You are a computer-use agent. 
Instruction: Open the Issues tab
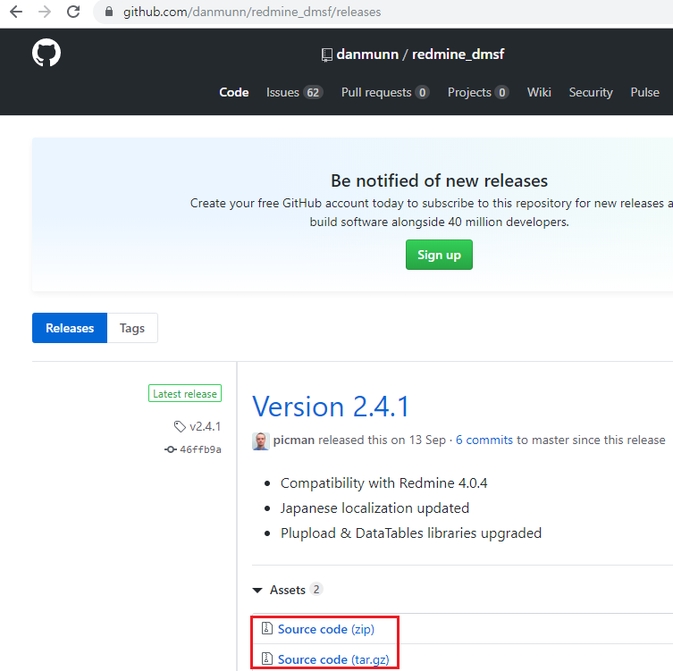(x=294, y=92)
